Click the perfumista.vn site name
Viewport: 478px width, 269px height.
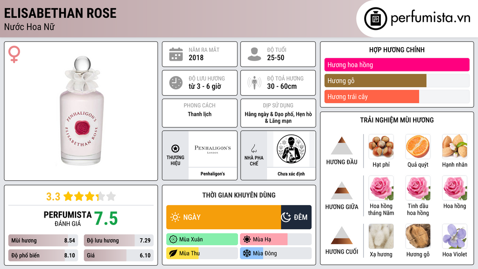pyautogui.click(x=430, y=18)
